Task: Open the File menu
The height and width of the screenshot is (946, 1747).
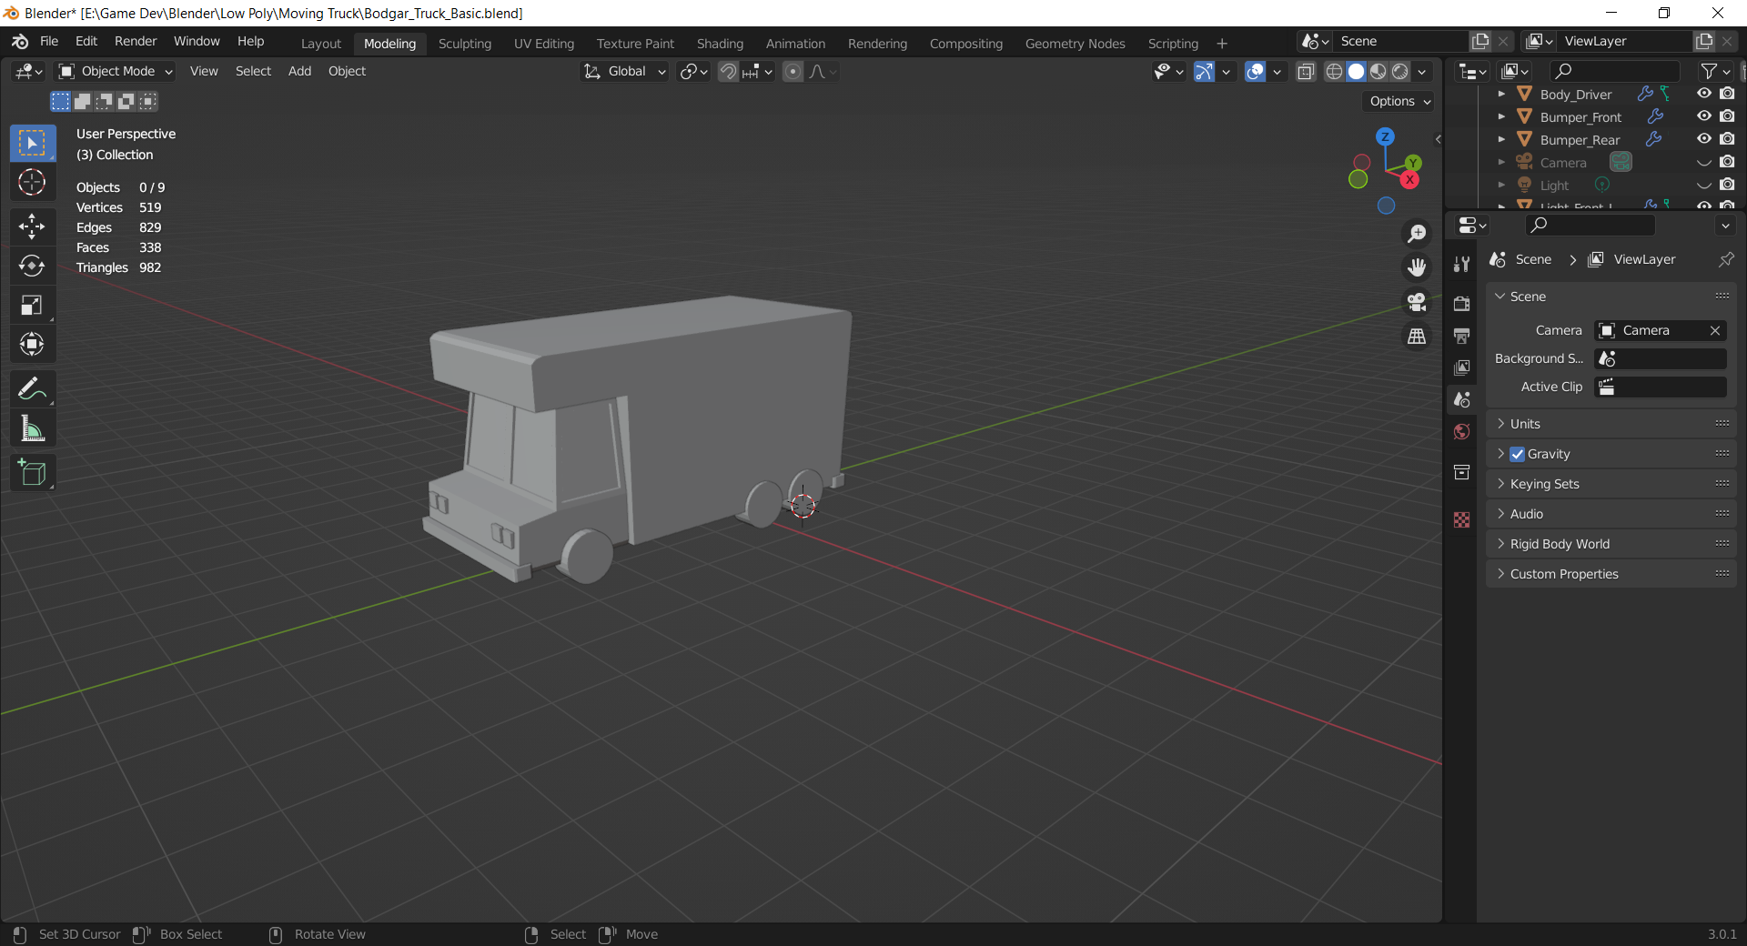Action: coord(49,42)
